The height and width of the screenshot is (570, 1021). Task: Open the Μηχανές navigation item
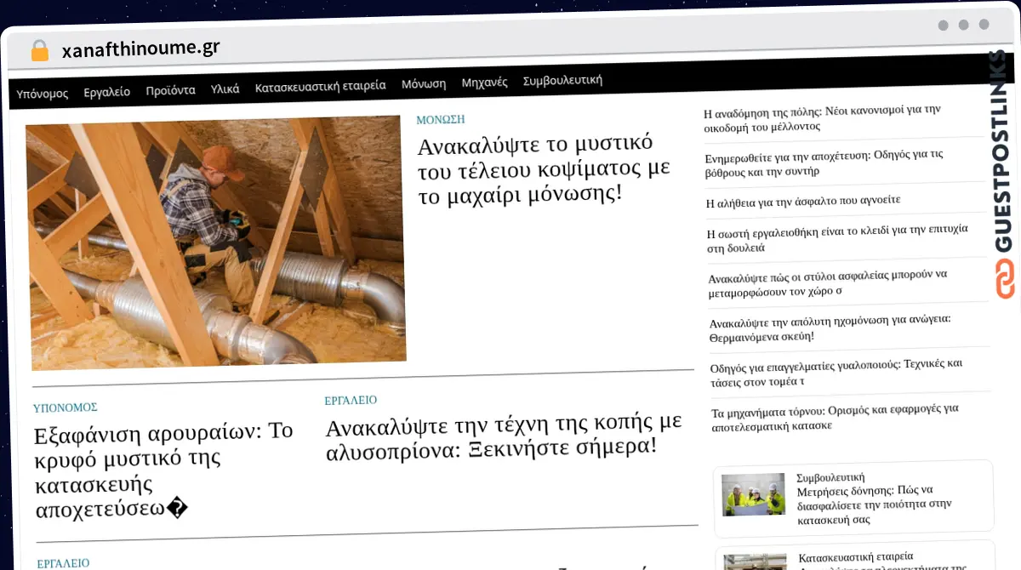[x=484, y=83]
